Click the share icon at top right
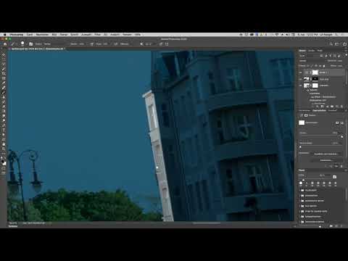Image resolution: width=348 pixels, height=261 pixels. [x=344, y=44]
